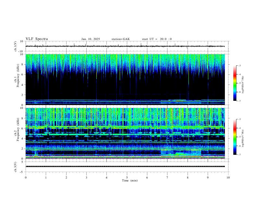Click the "-5" tick on ch.3(V) axis
This screenshot has width=257, height=199.
click(x=22, y=172)
